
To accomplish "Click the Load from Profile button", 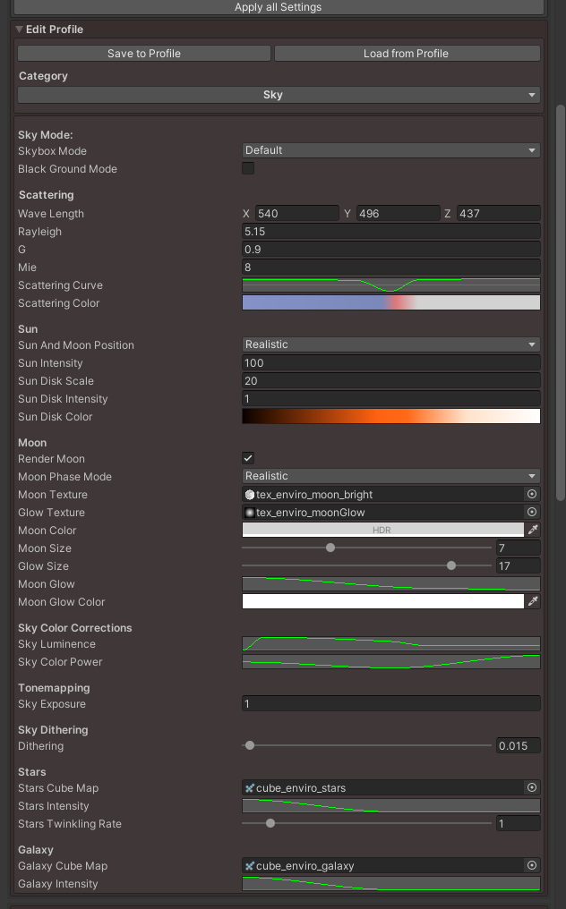I will [407, 54].
